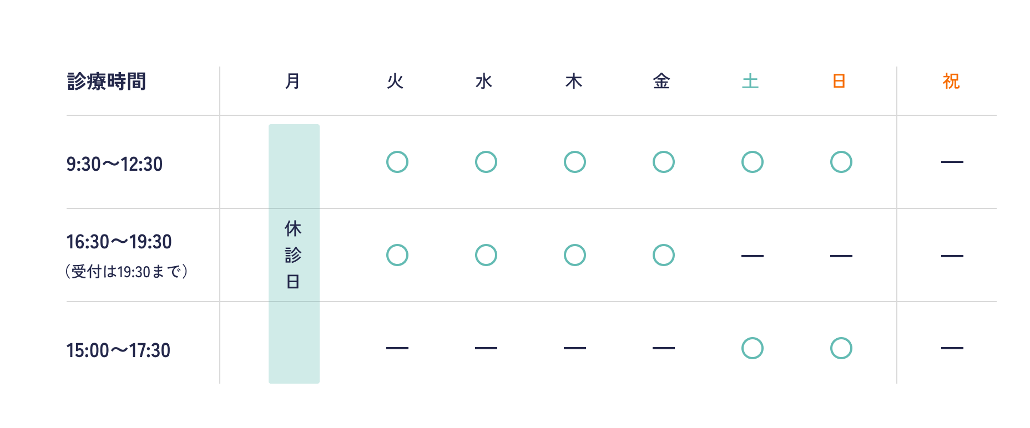Viewport: 1030px width, 428px height.
Task: Click the Saturday 16:30～19:30 dash mark
Action: [x=753, y=256]
